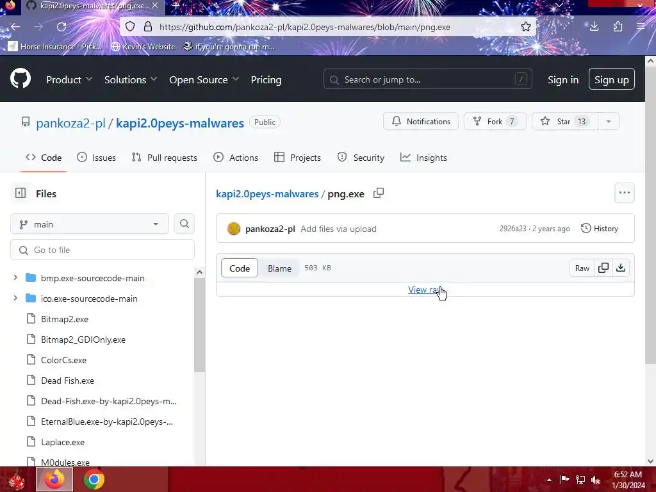656x492 pixels.
Task: Click the Notifications button
Action: [x=421, y=121]
